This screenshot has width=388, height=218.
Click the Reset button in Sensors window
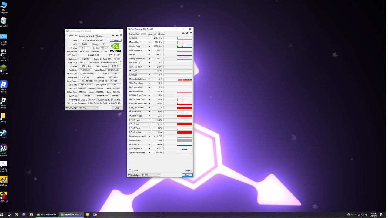point(188,170)
